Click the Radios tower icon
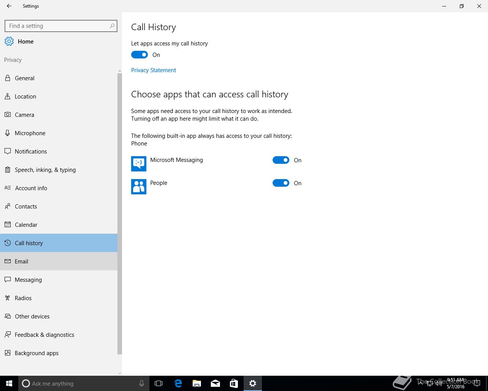 [x=8, y=298]
